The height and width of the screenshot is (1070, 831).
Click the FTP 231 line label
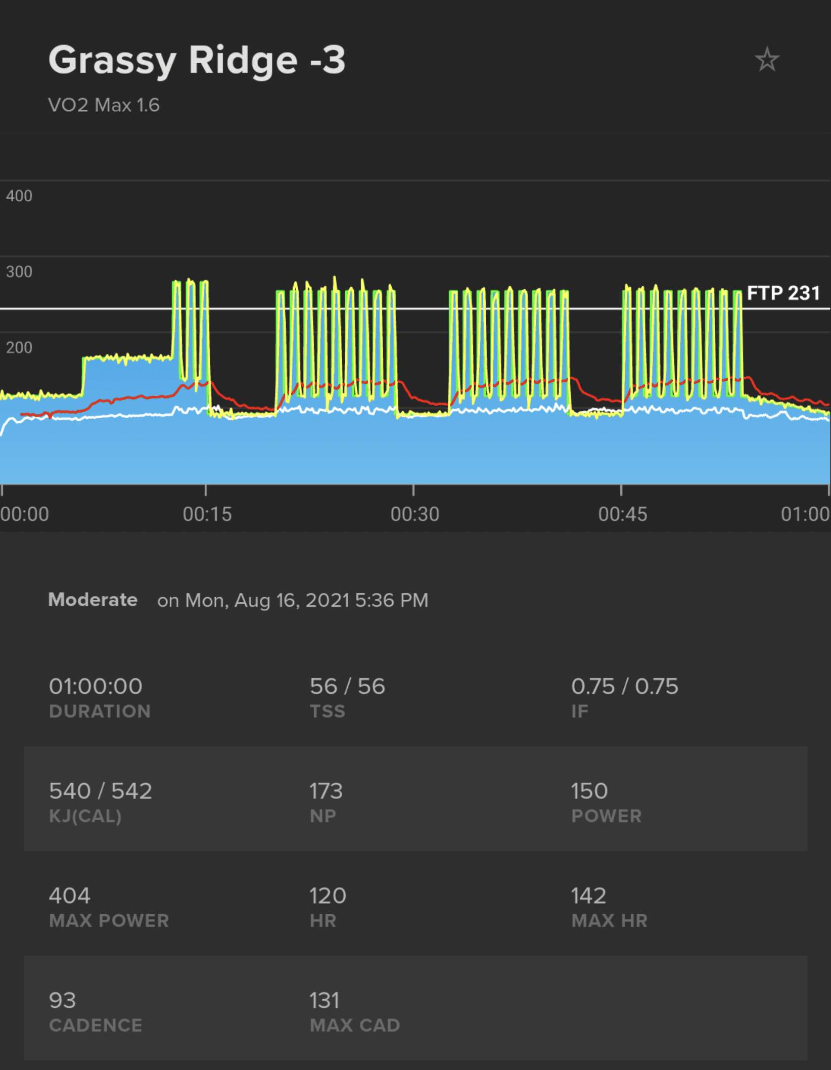tap(782, 293)
